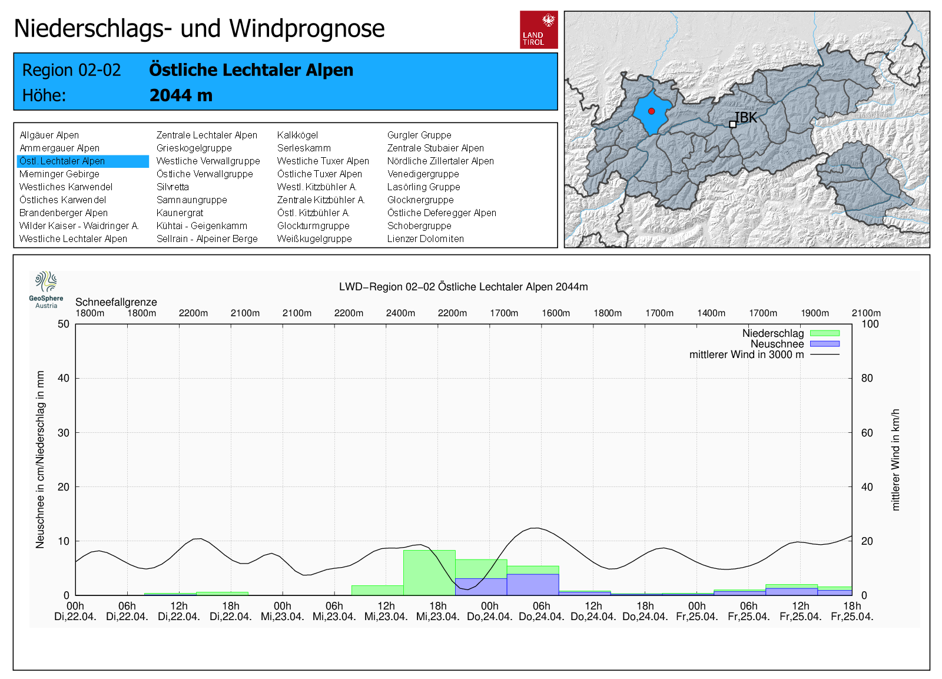
Task: Select Allgäuer Alpen region
Action: [x=49, y=135]
